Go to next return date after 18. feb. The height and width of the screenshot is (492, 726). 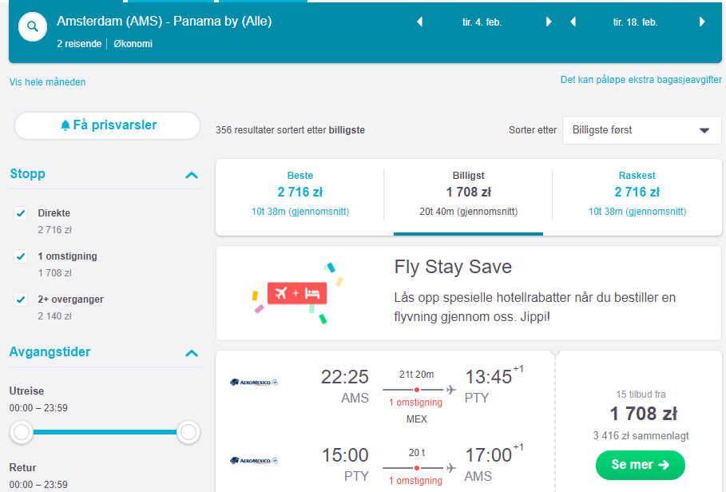point(702,22)
